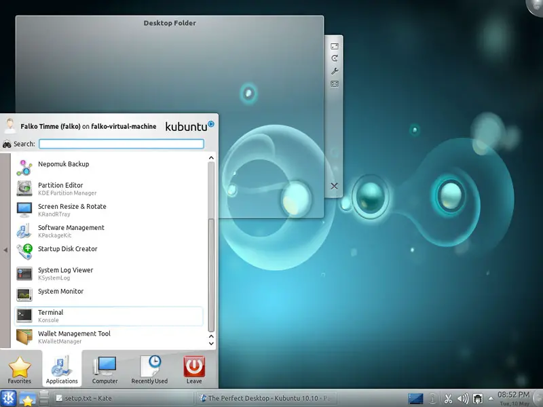Open the Wallet Management Tool icon
543x407 pixels.
24,336
